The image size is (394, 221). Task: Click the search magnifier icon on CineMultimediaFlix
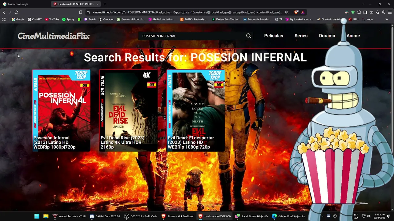249,36
